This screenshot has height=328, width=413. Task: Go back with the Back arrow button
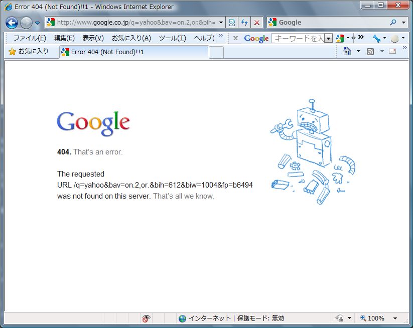point(12,23)
